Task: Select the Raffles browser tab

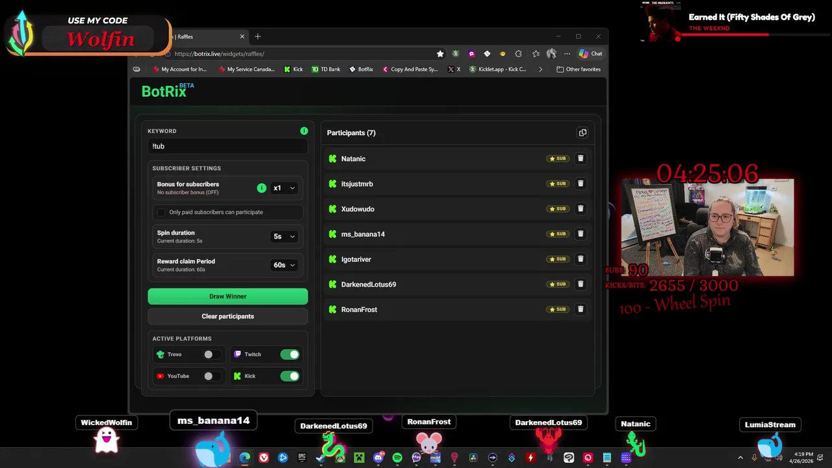Action: (x=207, y=36)
